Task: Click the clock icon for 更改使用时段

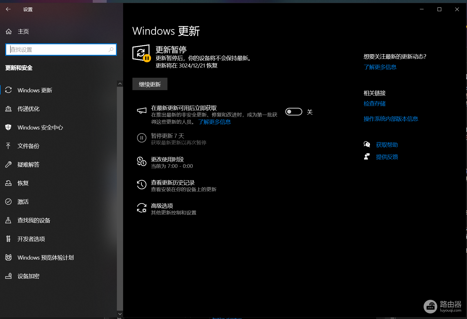Action: coord(142,161)
